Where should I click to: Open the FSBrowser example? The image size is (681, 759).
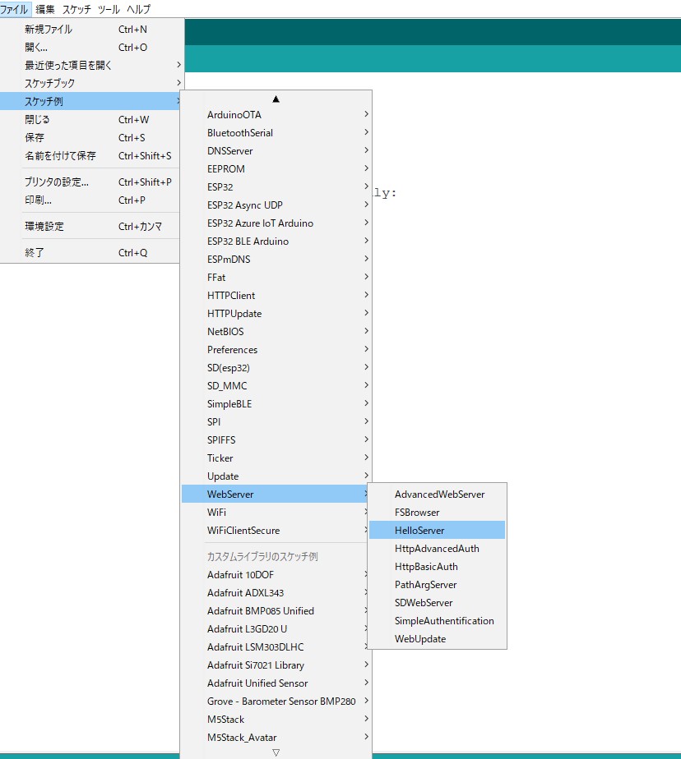[x=438, y=512]
